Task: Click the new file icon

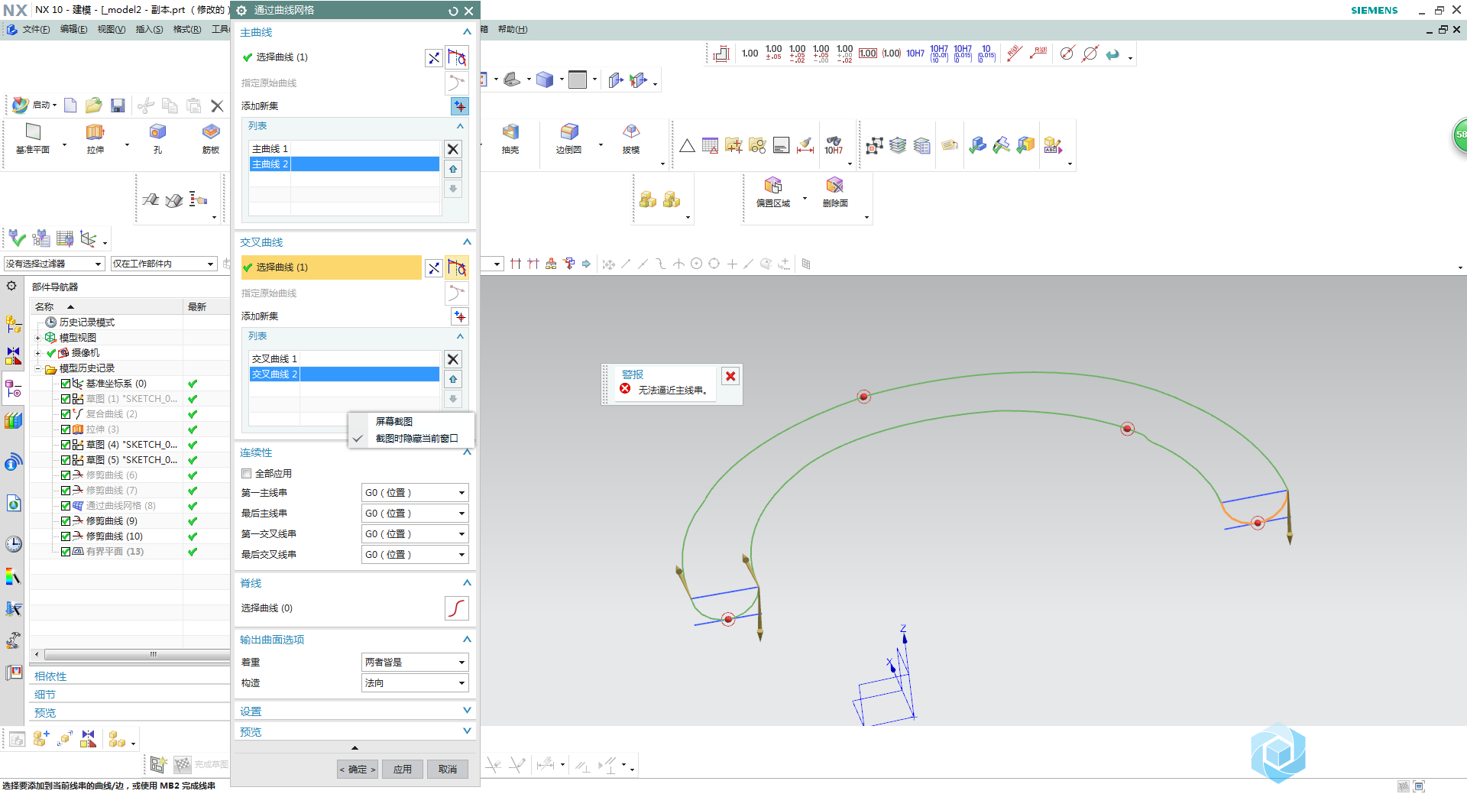Action: (70, 105)
